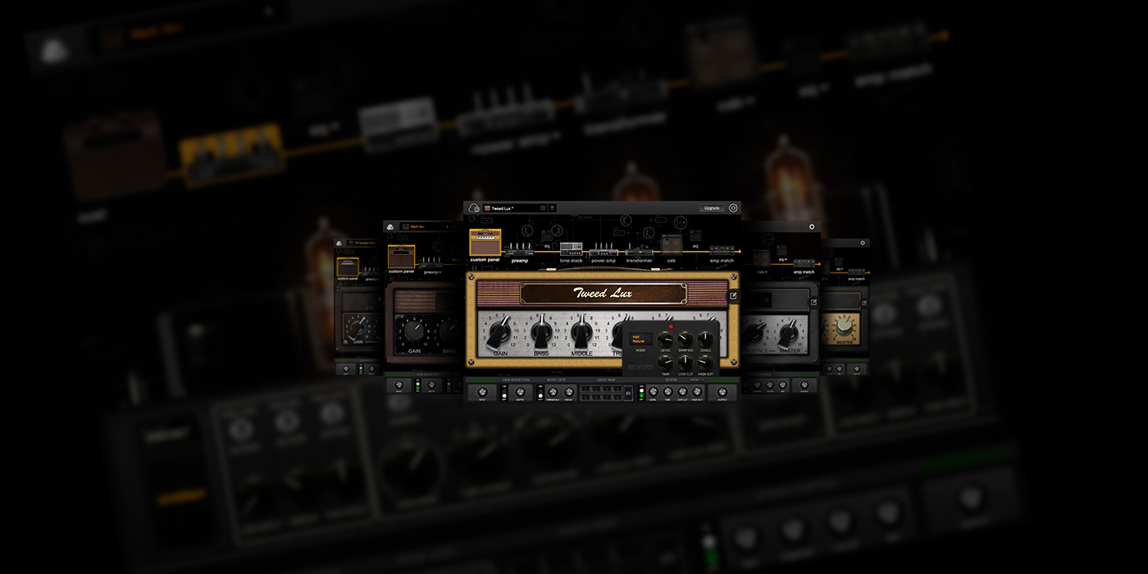Click the Quick Snap camera icon
The height and width of the screenshot is (574, 1148).
628,394
